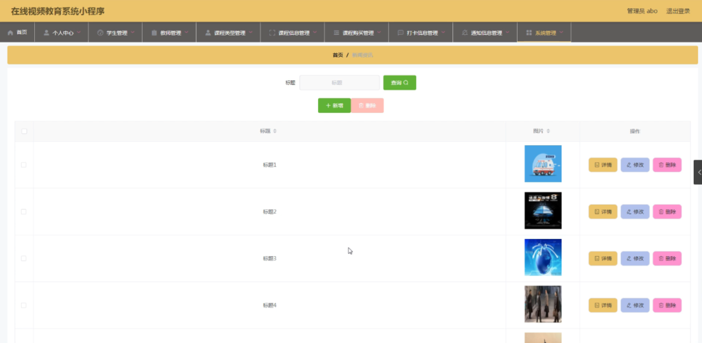This screenshot has width=702, height=343.
Task: Click 修改 for row 标题3
Action: [635, 259]
